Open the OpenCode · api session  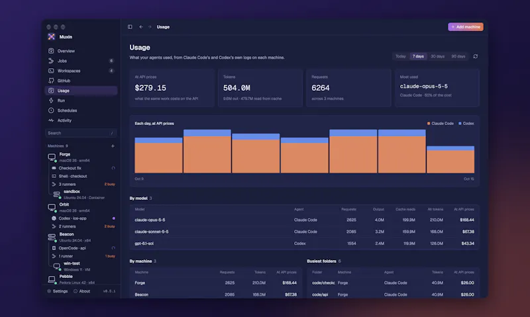coord(83,248)
